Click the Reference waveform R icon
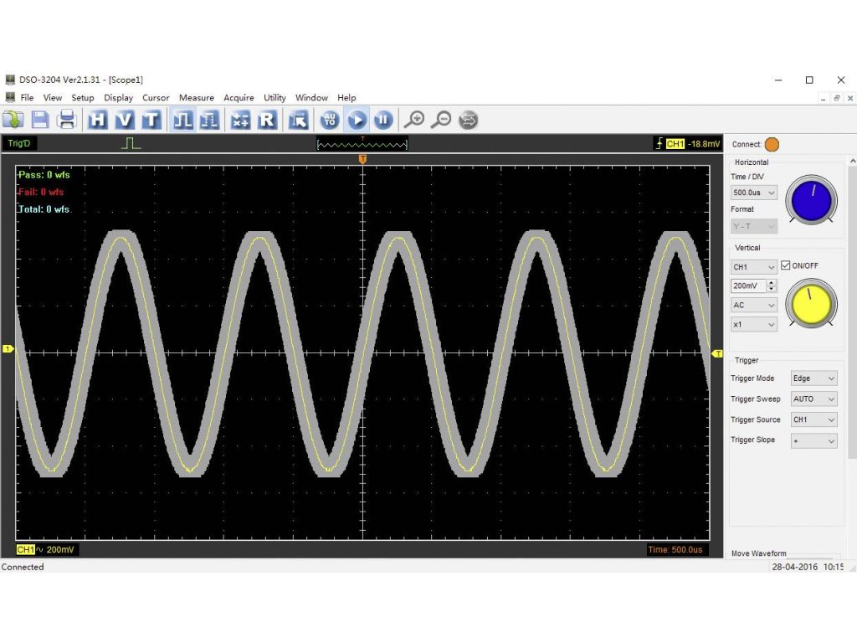The image size is (857, 643). coord(267,120)
